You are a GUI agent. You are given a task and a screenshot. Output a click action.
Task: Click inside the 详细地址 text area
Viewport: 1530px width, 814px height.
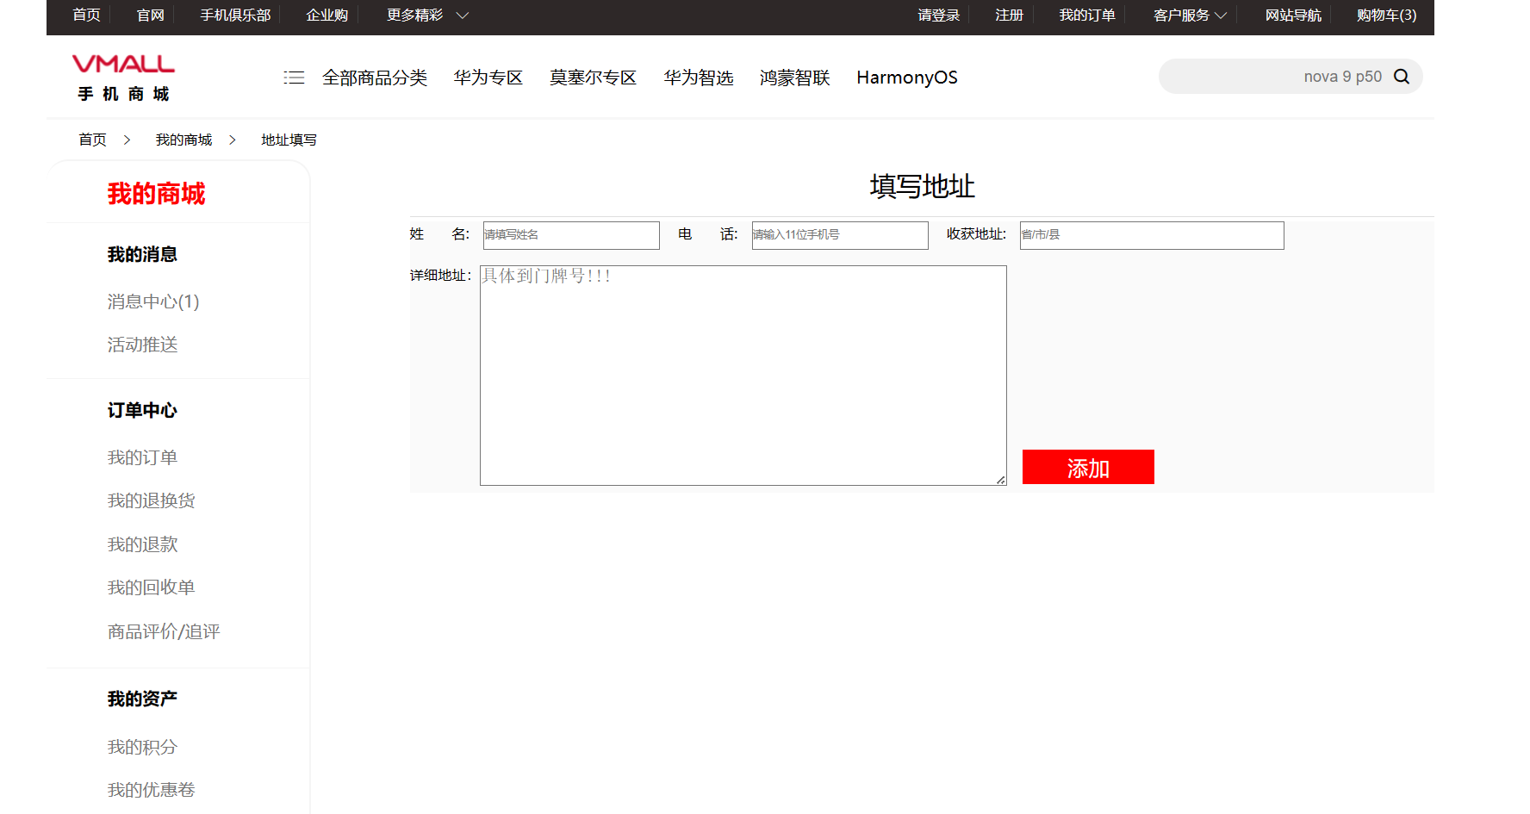pyautogui.click(x=742, y=375)
